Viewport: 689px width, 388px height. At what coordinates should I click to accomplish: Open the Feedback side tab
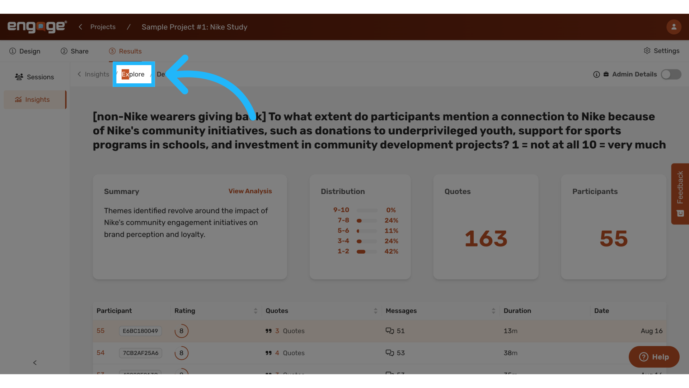pos(680,194)
